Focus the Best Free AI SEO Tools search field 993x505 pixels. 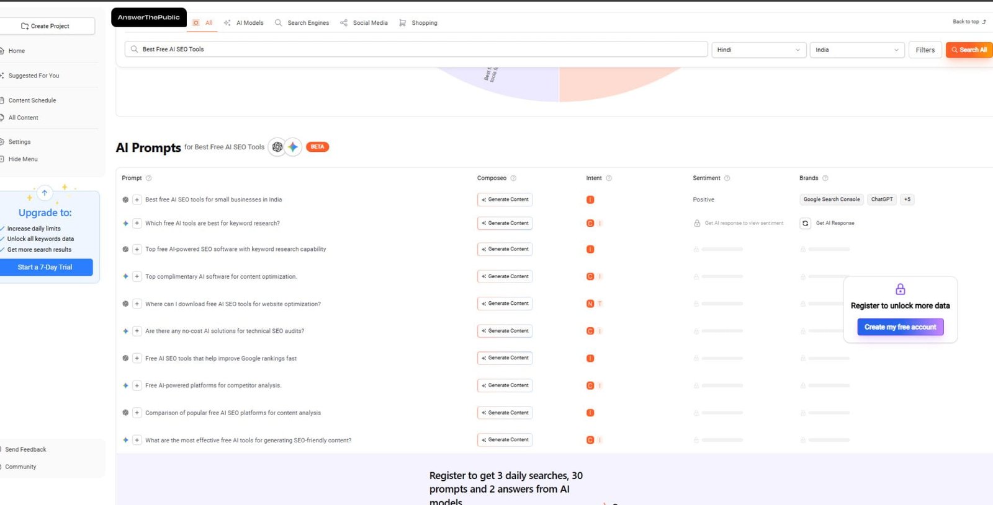click(416, 49)
